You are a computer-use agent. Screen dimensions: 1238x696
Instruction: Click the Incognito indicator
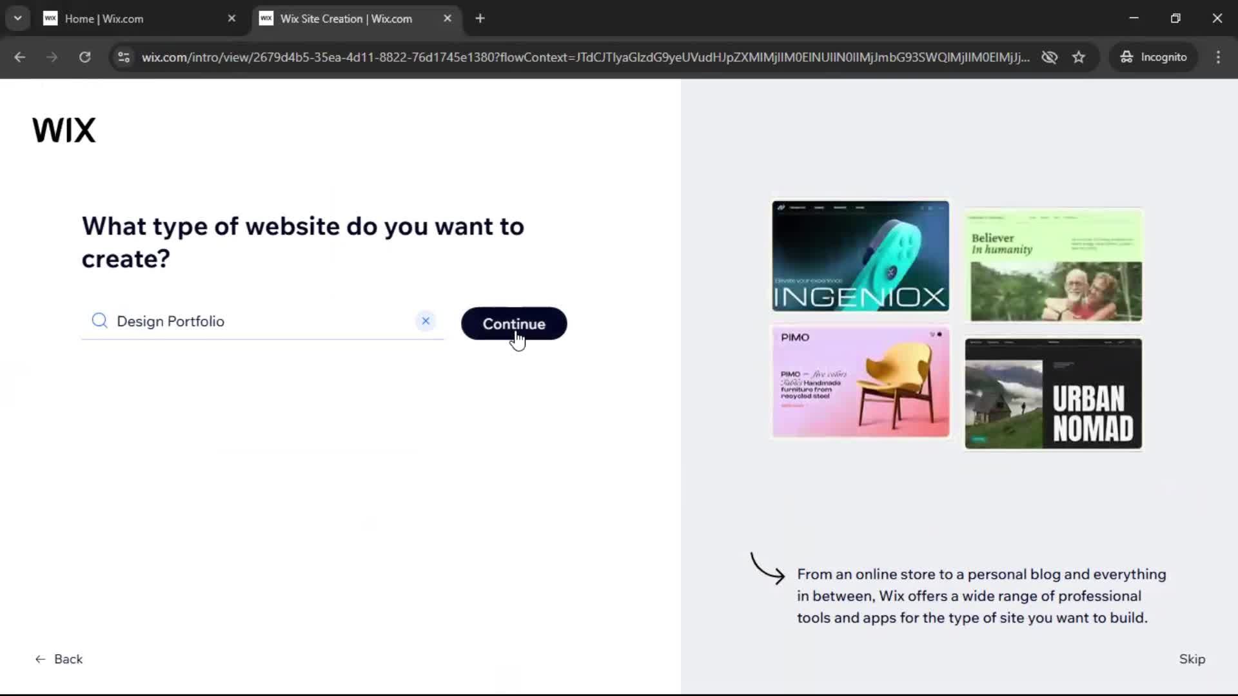coord(1154,57)
